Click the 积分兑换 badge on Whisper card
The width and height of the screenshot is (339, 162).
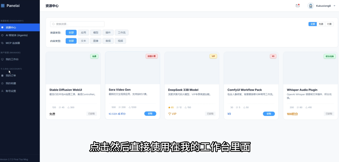point(330,56)
